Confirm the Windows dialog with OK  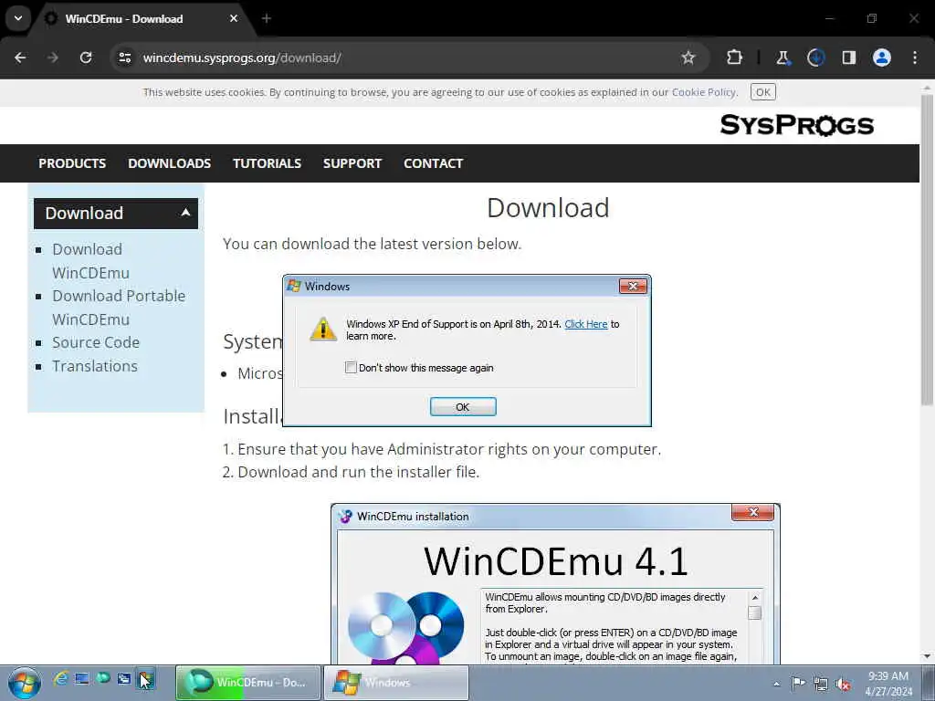click(x=463, y=407)
